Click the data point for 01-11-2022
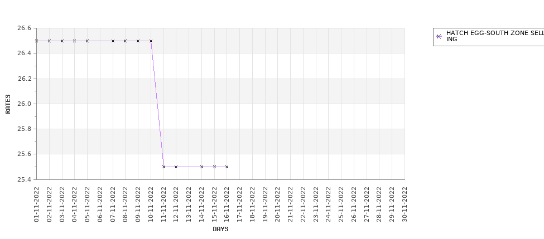The height and width of the screenshot is (239, 544). pos(36,41)
